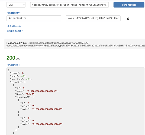Expand the response Headers section
This screenshot has height=135, width=145.
[x=13, y=65]
